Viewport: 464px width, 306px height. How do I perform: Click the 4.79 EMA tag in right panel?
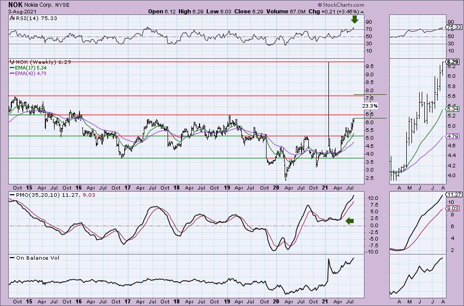click(453, 137)
